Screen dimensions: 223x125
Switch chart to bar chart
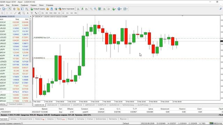(x=78, y=9)
